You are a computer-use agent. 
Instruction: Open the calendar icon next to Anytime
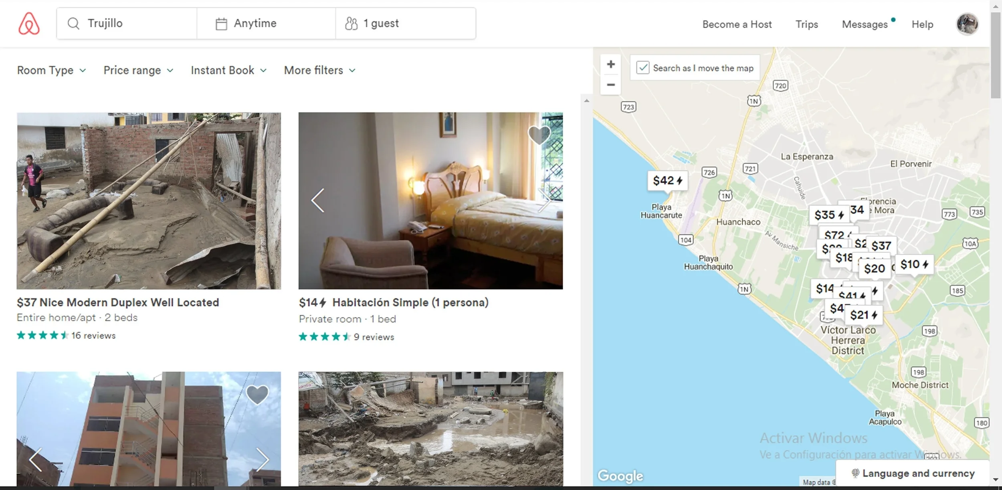(221, 24)
